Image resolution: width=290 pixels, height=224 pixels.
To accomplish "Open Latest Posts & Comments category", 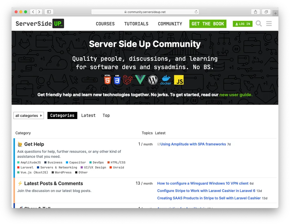I will (x=54, y=183).
